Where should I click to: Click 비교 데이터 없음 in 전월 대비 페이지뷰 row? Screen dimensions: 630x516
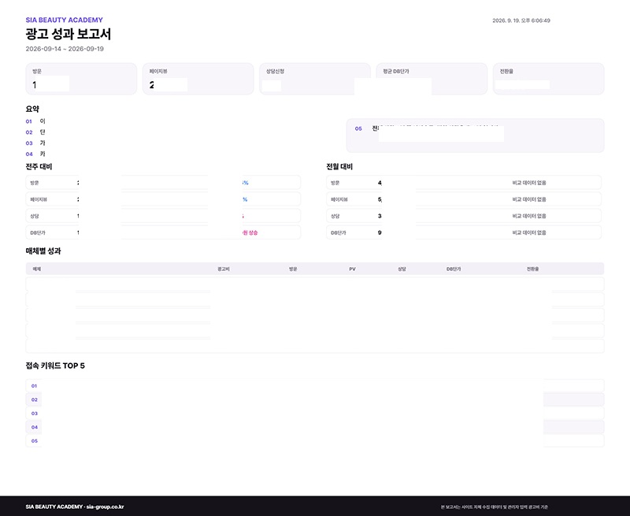coord(529,199)
